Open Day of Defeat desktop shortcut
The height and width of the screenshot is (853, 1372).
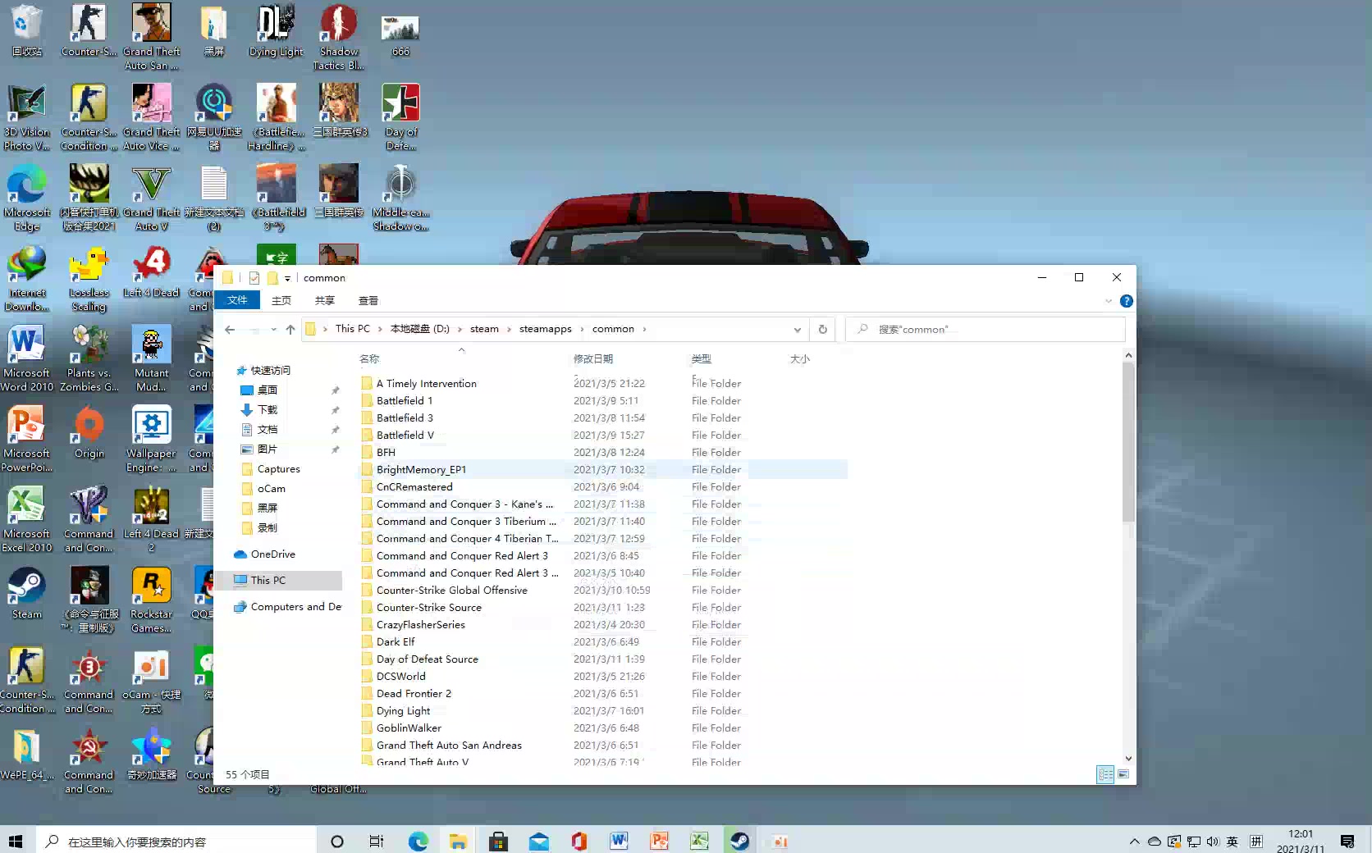(400, 117)
